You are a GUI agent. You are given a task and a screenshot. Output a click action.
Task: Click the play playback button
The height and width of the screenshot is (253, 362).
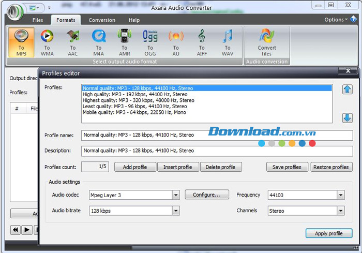[x=27, y=230]
